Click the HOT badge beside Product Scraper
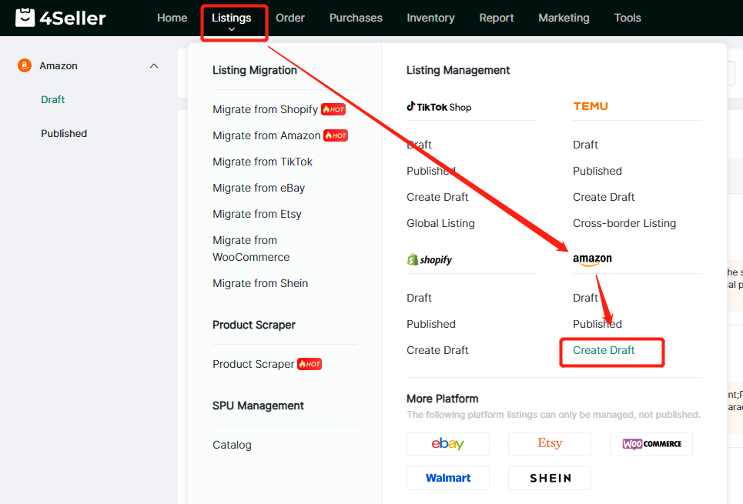 coord(310,364)
